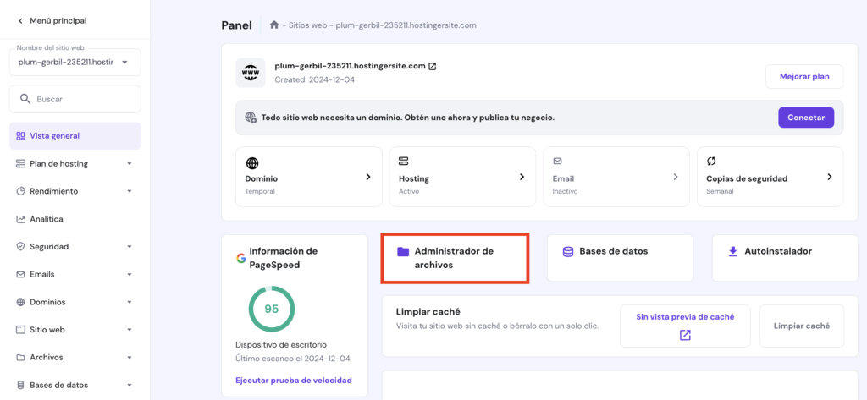
Task: Click the Autoinstalador download icon
Action: [733, 251]
